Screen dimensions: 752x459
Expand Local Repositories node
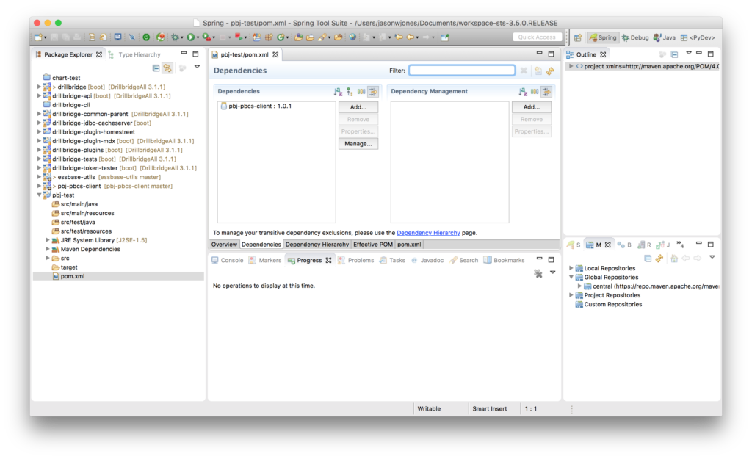click(x=572, y=267)
